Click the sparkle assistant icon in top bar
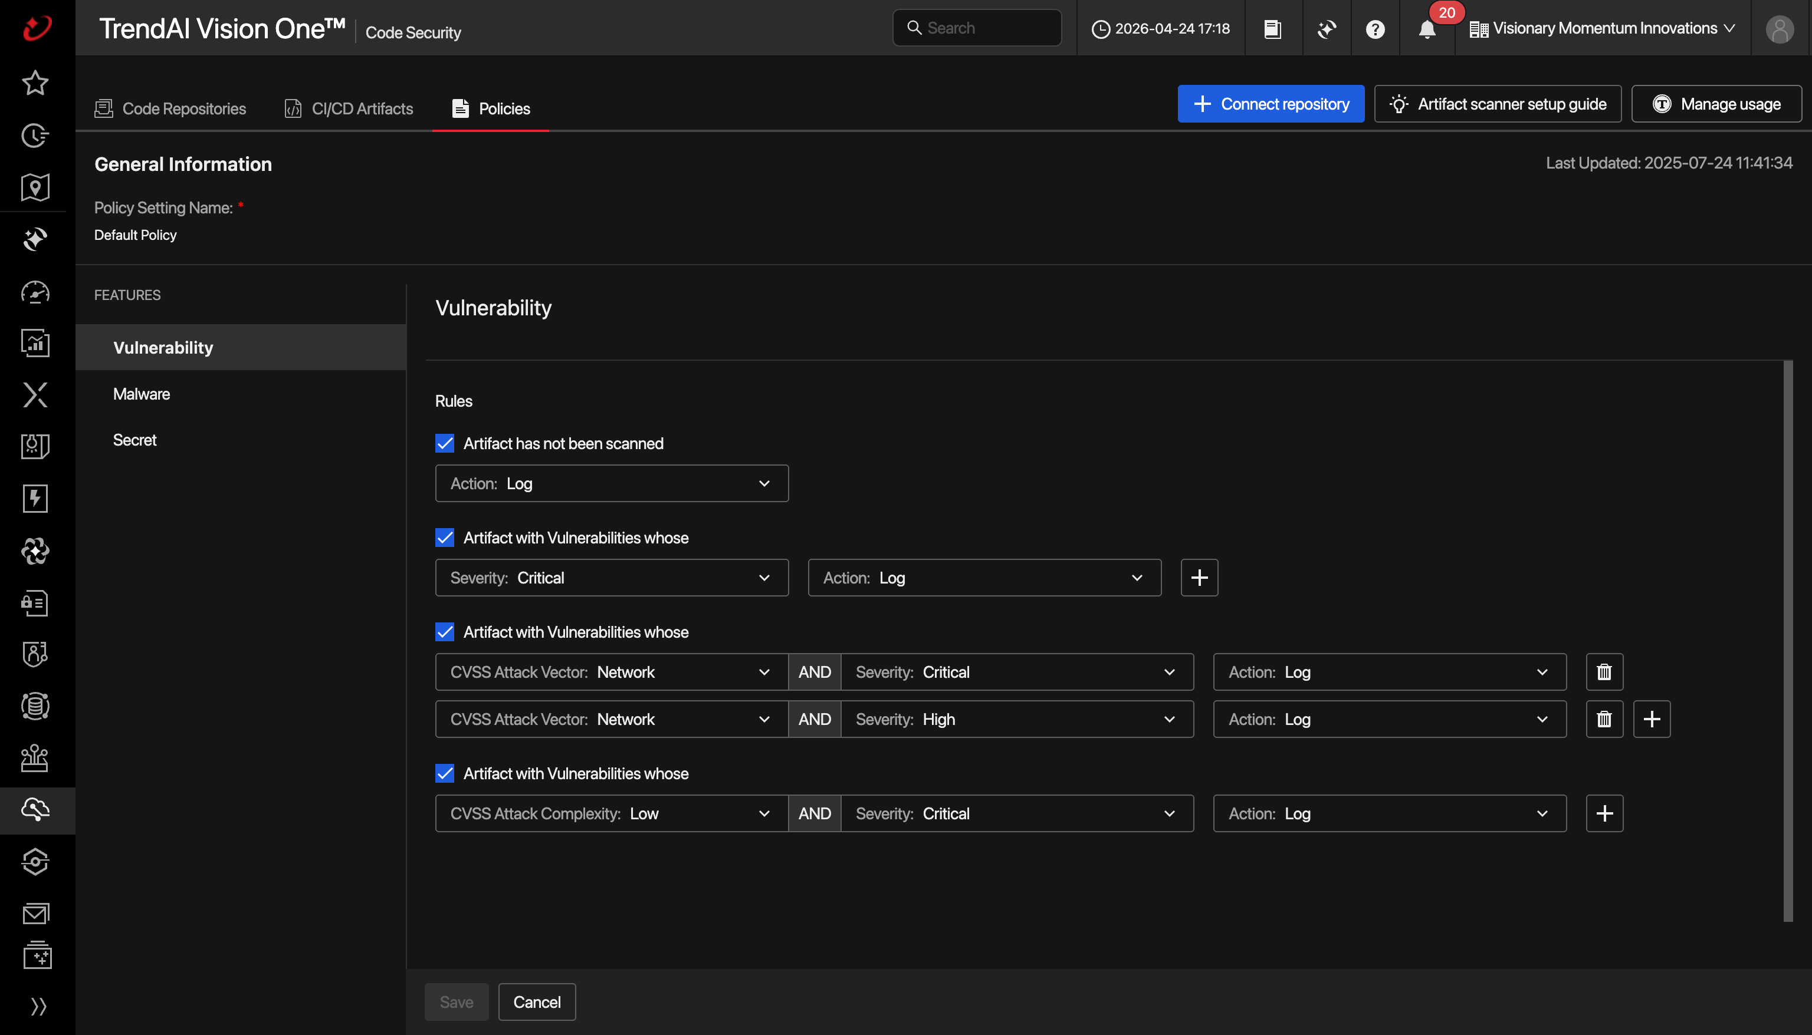Screen dimensions: 1812x1035 point(1327,29)
